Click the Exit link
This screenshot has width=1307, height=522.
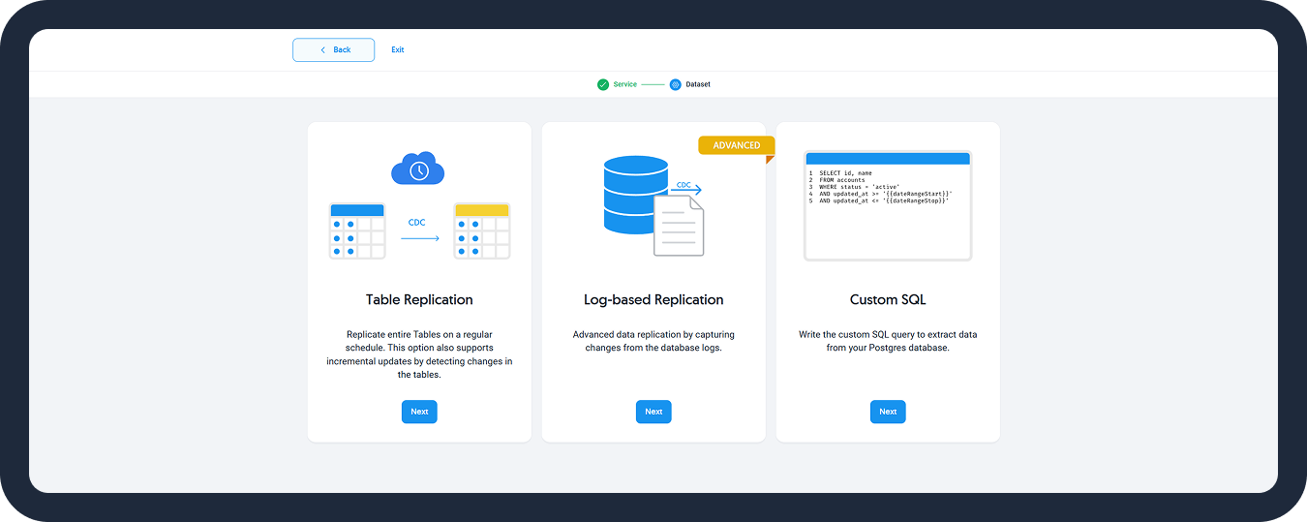tap(398, 49)
